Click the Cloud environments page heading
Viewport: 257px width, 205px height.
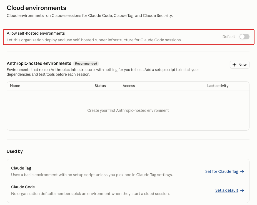[x=36, y=8]
